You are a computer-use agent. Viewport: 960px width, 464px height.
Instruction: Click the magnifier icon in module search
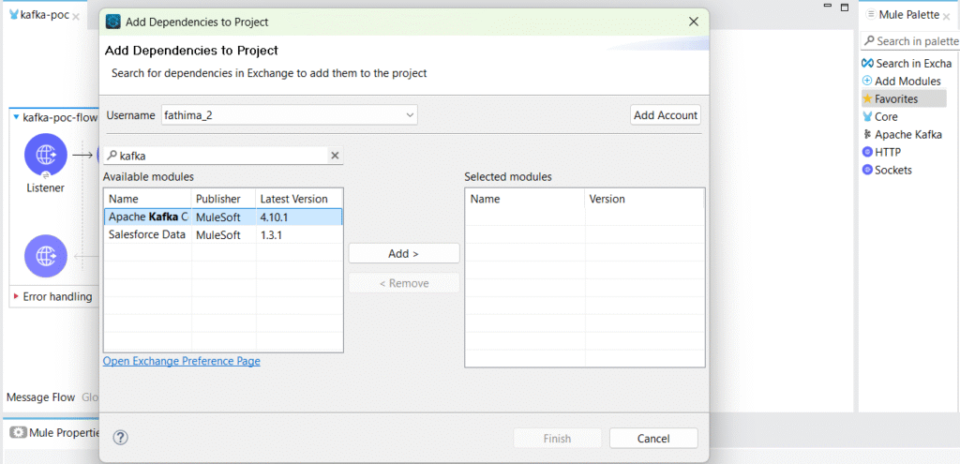[x=112, y=156]
